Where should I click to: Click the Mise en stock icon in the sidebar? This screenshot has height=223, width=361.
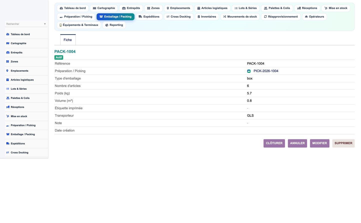point(8,116)
